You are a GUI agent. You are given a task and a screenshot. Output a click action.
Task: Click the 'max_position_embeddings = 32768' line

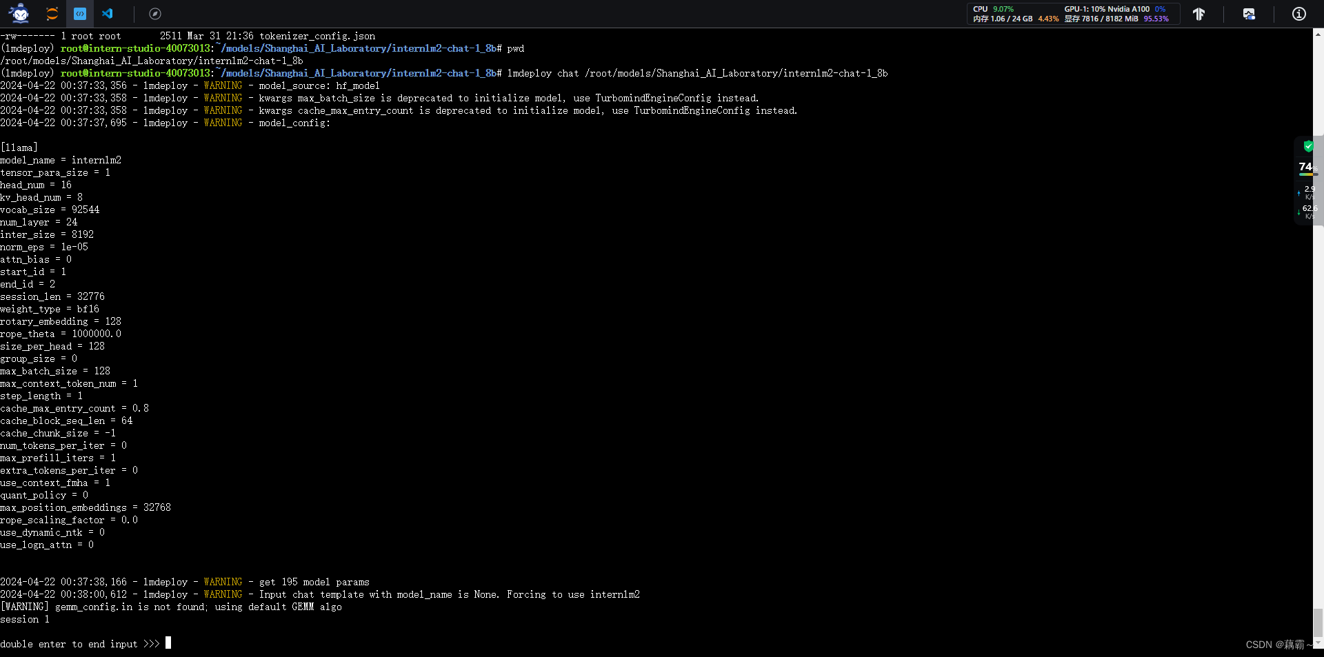click(86, 507)
